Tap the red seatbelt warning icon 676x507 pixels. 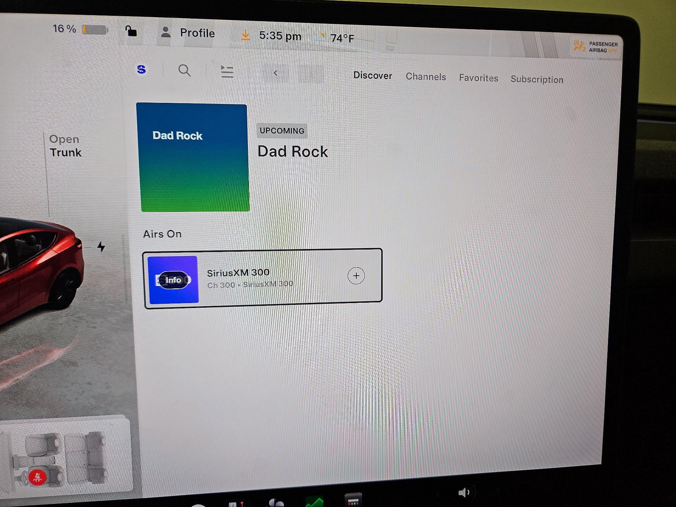[x=37, y=478]
